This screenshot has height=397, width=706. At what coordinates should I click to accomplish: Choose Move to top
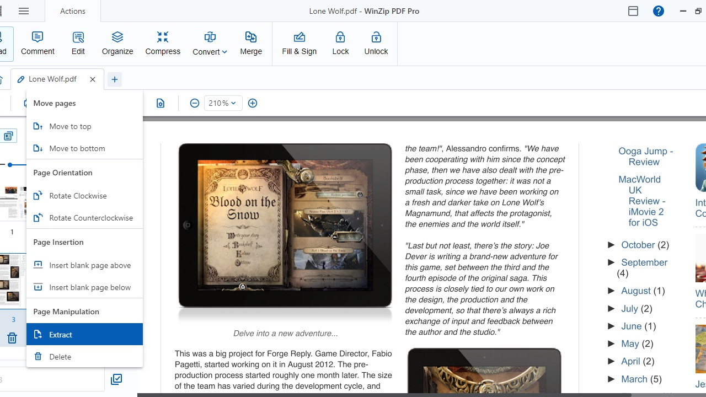(84, 126)
